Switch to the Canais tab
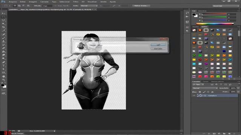The image size is (241, 135). pyautogui.click(x=206, y=82)
